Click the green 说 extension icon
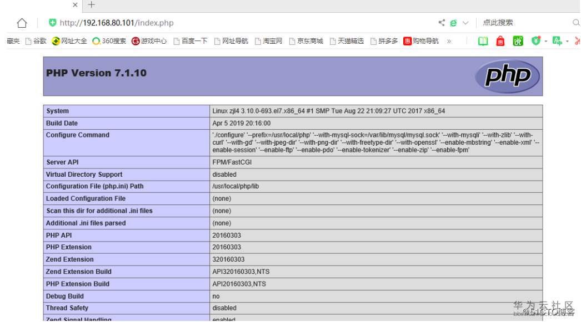Screen dimensions: 581x322 tap(518, 41)
